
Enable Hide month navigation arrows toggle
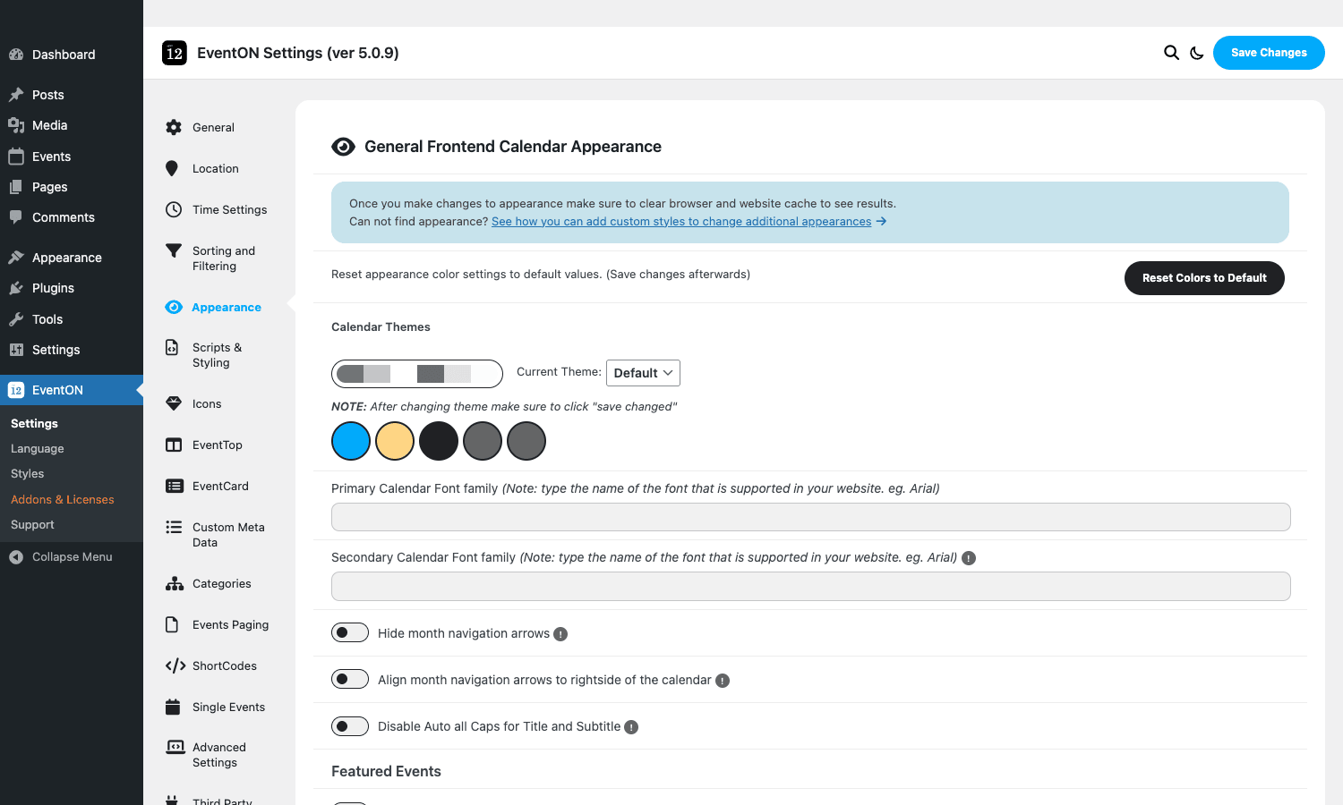tap(350, 632)
